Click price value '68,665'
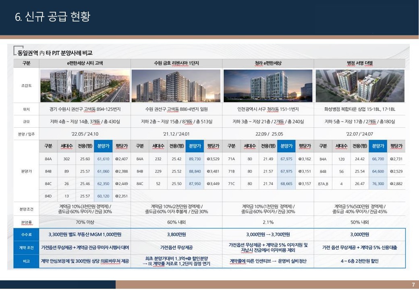Viewport: 419px width, 290px height. tap(286, 184)
